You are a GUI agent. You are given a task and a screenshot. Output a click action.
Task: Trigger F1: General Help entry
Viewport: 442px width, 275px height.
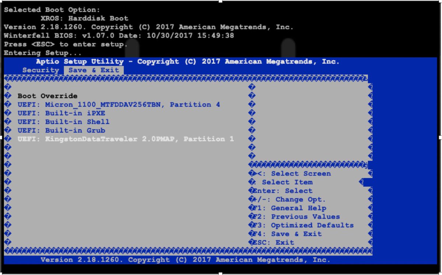[x=287, y=208]
